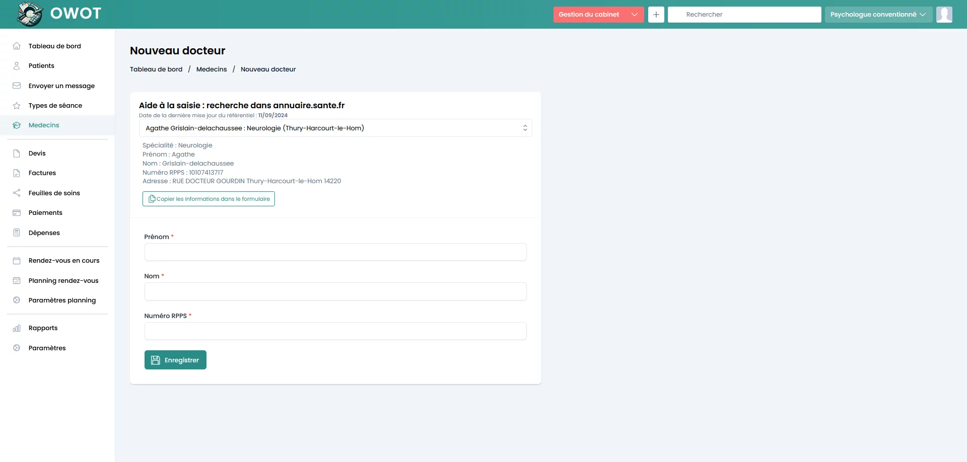Click the Nouveau docteur breadcrumb
The height and width of the screenshot is (462, 967).
268,69
